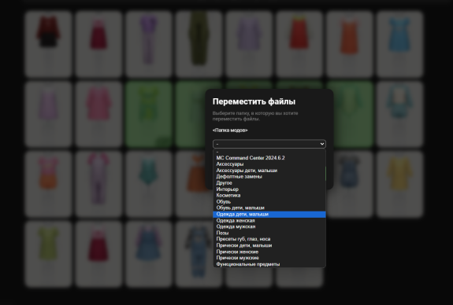
Task: Choose highlighted "Одежда дети, малыши" option
Action: [269, 214]
